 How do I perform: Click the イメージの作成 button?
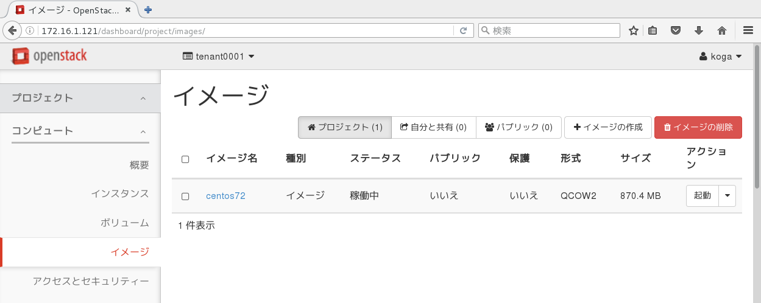tap(608, 127)
